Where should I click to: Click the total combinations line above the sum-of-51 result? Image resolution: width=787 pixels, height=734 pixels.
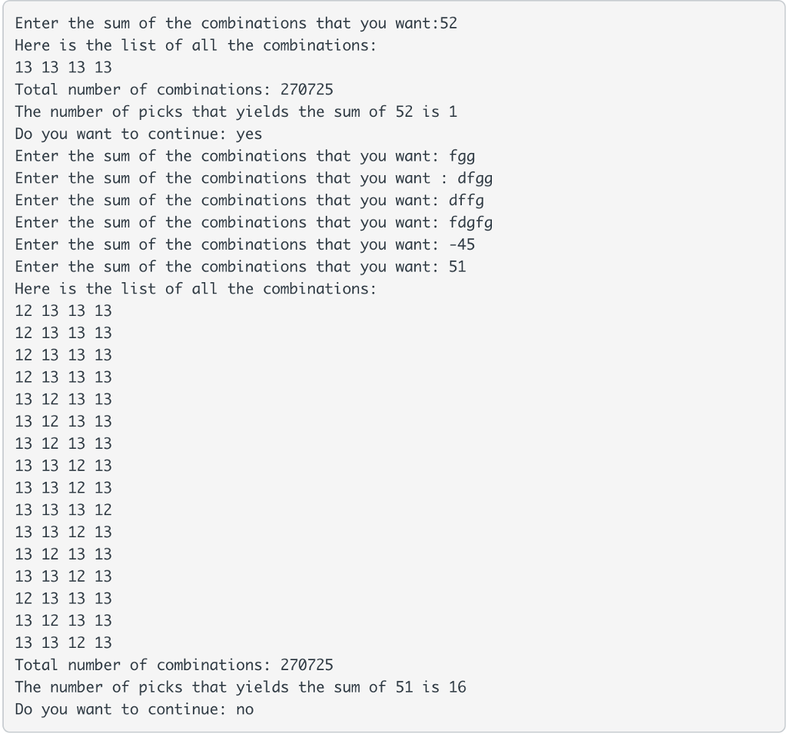174,665
